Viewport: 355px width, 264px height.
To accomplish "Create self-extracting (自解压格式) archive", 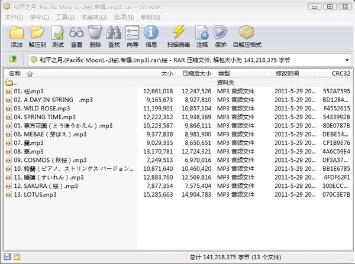I will tap(246, 35).
